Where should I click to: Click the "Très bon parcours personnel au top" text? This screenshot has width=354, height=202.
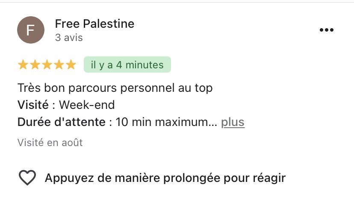[x=115, y=88]
